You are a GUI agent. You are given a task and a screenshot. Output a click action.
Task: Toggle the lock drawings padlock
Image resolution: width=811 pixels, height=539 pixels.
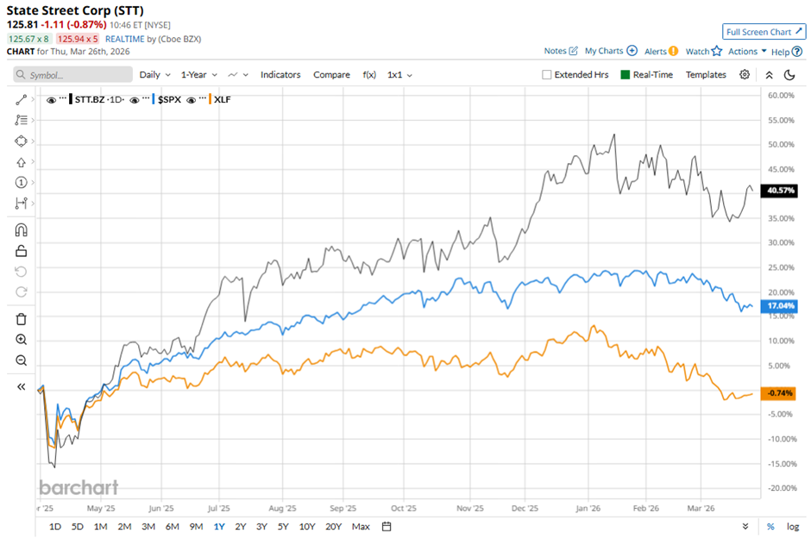(22, 251)
